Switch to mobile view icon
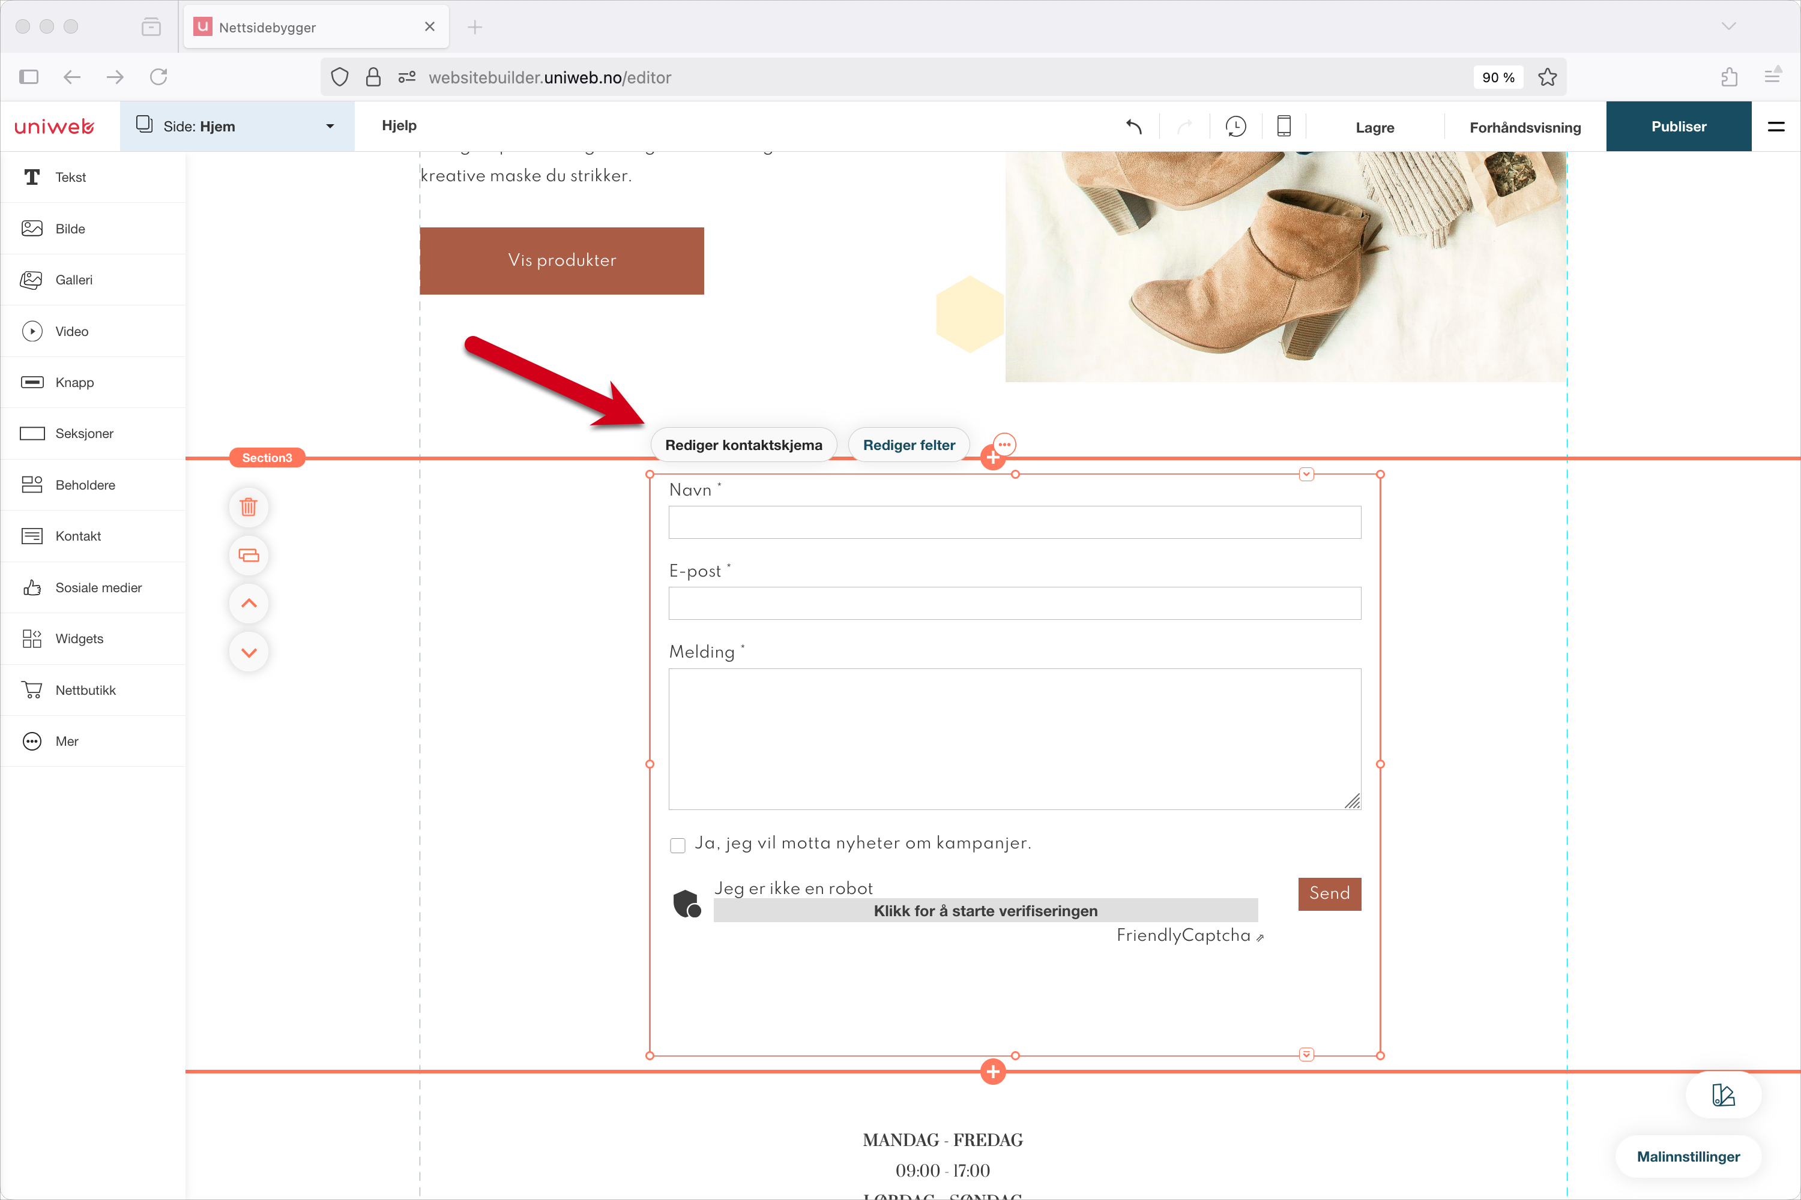The image size is (1801, 1200). coord(1284,126)
